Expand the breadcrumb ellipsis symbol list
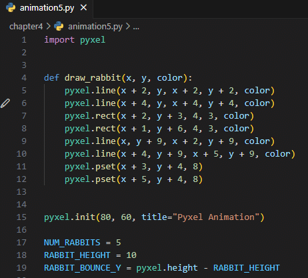Viewport: 308px width, 278px height. [x=136, y=27]
